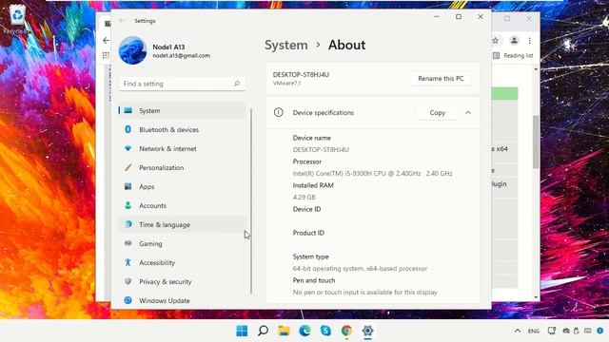Click the Gaming controller icon
The width and height of the screenshot is (609, 342).
click(x=128, y=243)
